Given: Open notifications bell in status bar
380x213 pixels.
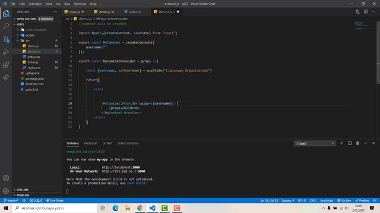Looking at the screenshot, I should pyautogui.click(x=375, y=201).
